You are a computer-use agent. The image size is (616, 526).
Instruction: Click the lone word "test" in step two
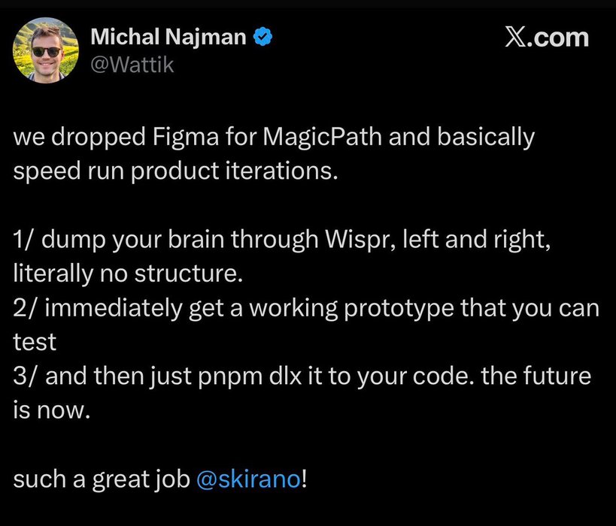(x=35, y=343)
